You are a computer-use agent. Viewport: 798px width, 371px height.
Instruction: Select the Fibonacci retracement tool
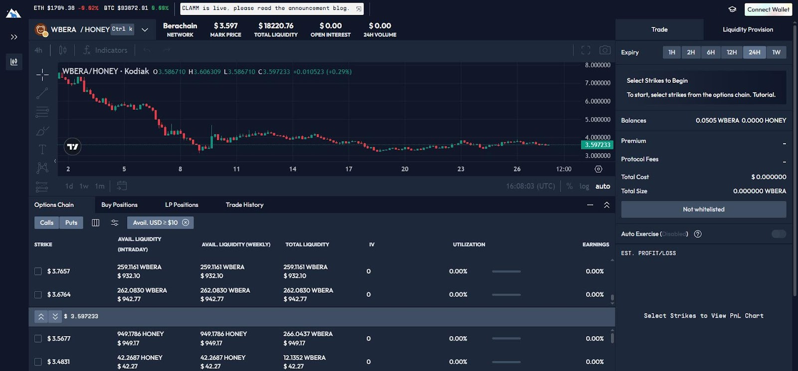tap(42, 112)
